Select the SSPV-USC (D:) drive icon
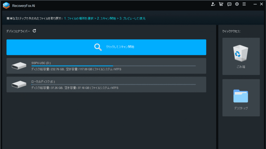Viewport: 266px width, 149px height. [19, 66]
